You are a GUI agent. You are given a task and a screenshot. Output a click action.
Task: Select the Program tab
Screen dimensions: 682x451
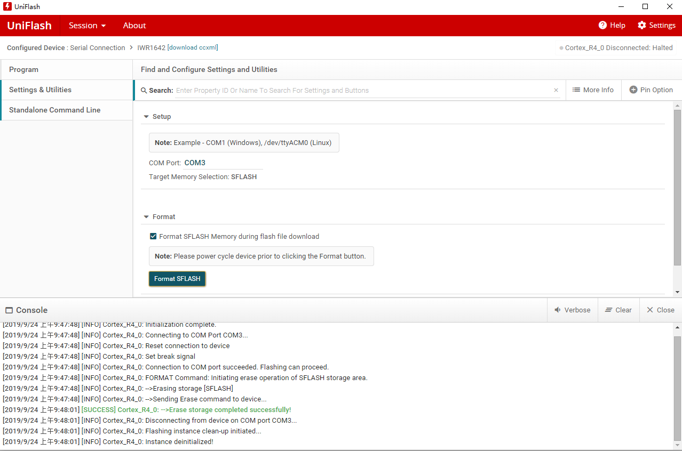[66, 69]
